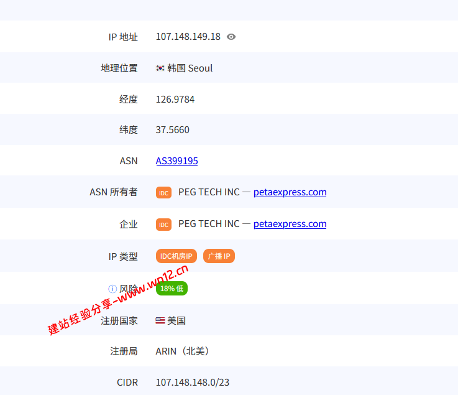Click the 美国 registered country text
The image size is (458, 395).
(176, 321)
